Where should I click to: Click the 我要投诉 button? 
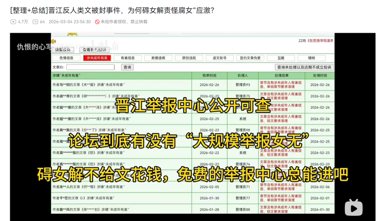point(63,49)
